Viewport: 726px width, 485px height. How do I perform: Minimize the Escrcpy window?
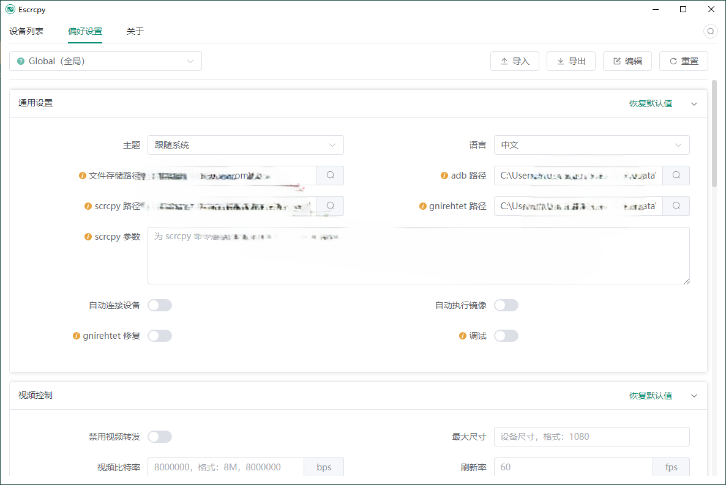[655, 9]
